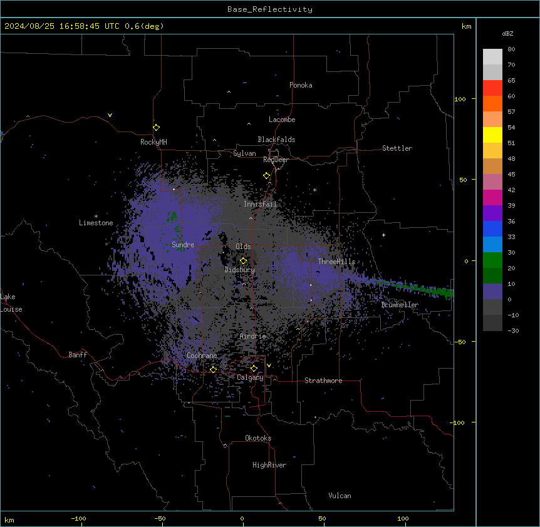
Task: Click the Drumheller city label
Action: click(x=400, y=305)
